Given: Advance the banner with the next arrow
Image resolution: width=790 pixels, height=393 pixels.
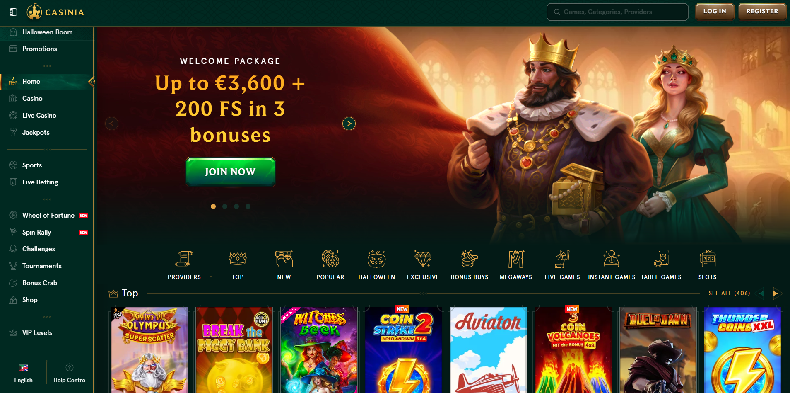Looking at the screenshot, I should click(x=349, y=124).
